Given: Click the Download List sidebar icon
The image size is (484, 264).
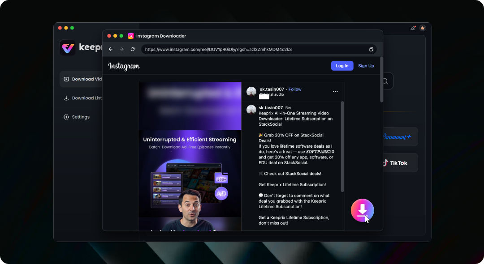Looking at the screenshot, I should [66, 98].
